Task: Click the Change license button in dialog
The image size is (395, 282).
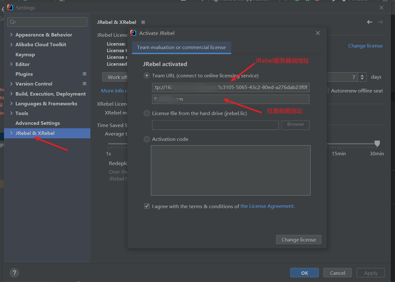Action: tap(299, 240)
